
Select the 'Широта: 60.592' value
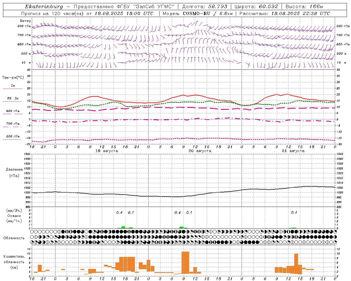[256, 7]
